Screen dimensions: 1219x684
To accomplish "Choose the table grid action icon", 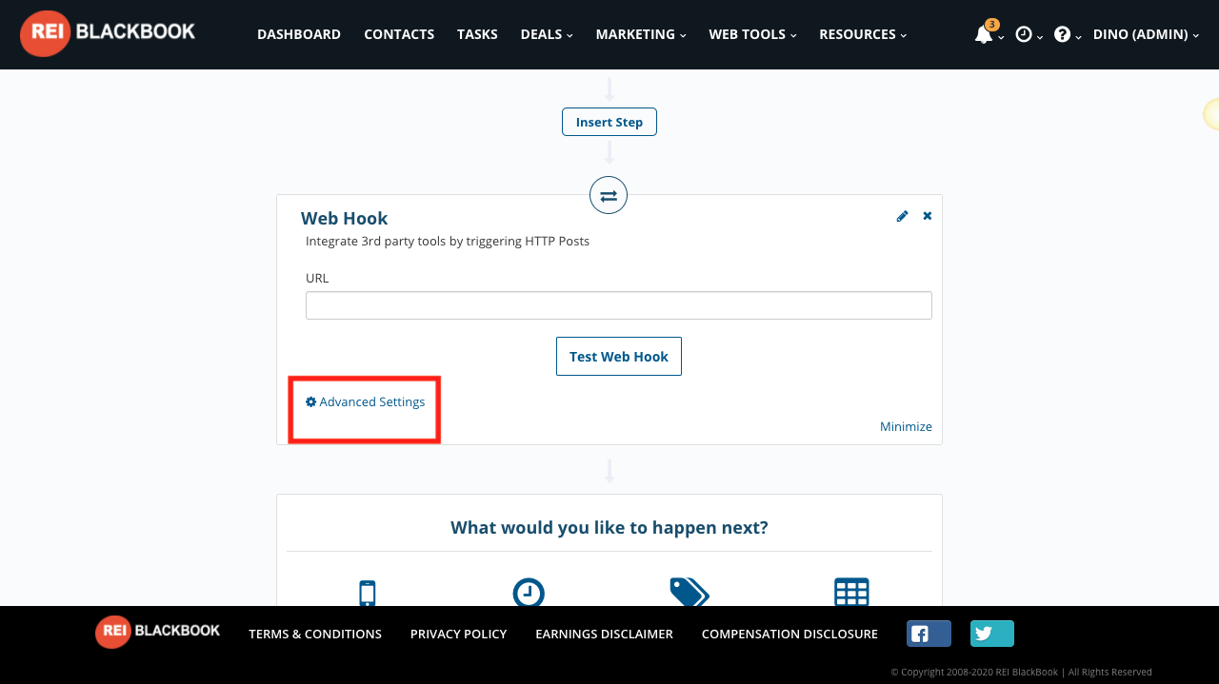I will 851,593.
